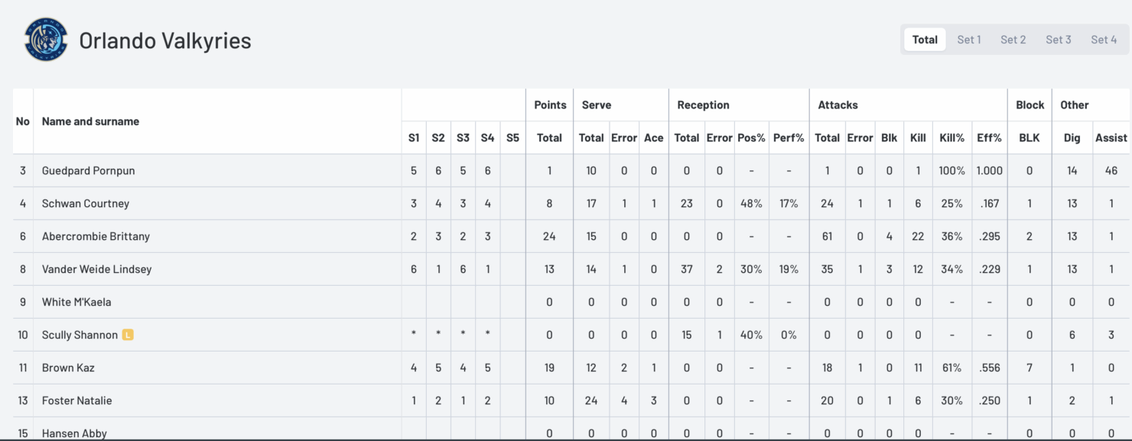Click the Orlando Valkyries team title
The image size is (1132, 441).
point(165,41)
